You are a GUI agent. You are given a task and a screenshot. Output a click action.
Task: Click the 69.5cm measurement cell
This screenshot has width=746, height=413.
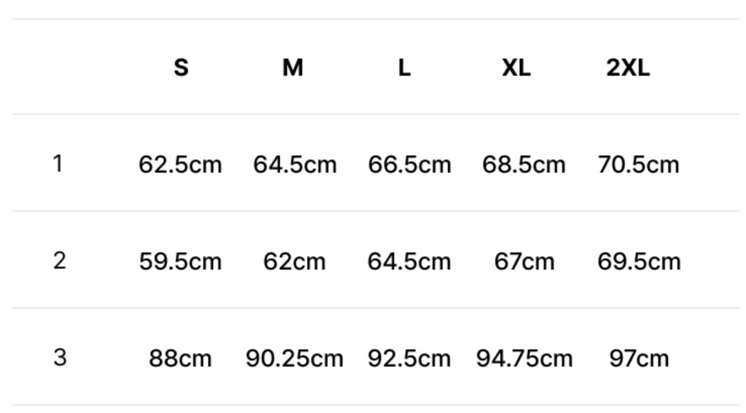pos(639,261)
